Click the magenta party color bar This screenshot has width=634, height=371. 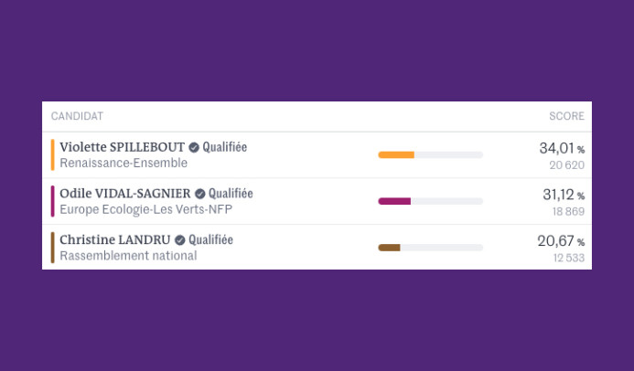coord(53,201)
